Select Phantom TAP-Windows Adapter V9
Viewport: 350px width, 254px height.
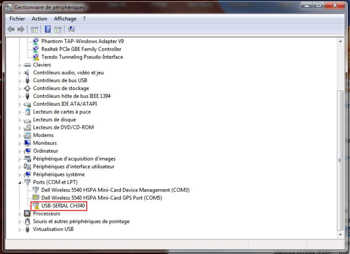click(x=82, y=41)
